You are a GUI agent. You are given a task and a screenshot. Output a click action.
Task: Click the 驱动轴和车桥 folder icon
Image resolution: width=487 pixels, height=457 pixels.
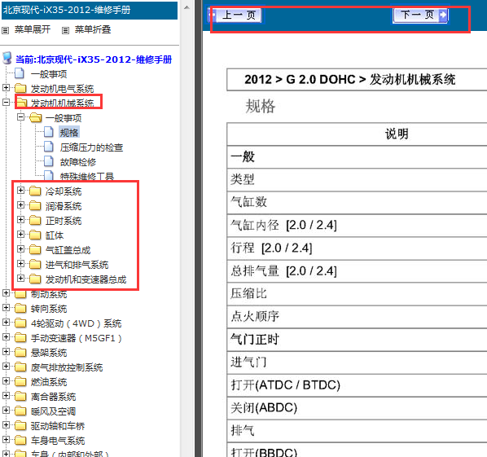tap(20, 425)
